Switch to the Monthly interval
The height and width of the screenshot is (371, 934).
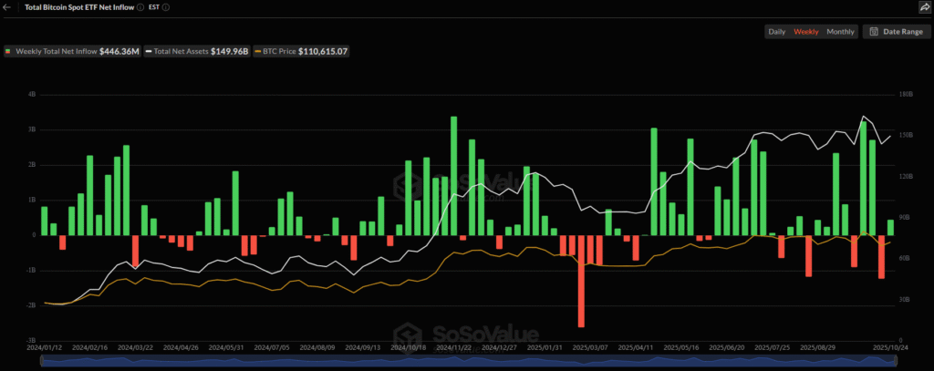point(840,32)
